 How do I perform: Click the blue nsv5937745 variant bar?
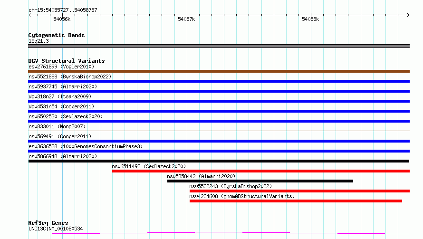pos(219,91)
